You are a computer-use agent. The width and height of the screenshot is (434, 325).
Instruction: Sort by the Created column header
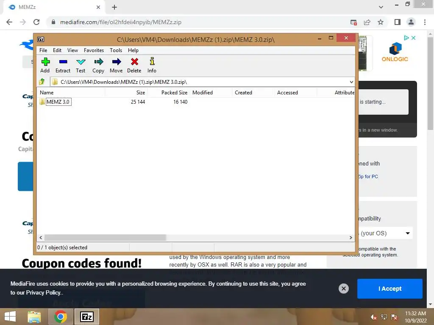253,93
